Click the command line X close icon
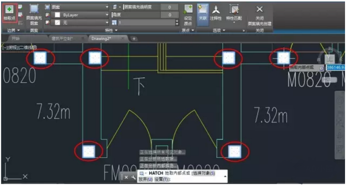 point(126,177)
